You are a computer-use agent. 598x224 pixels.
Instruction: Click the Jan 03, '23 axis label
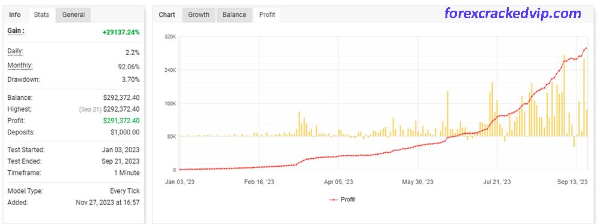(179, 182)
